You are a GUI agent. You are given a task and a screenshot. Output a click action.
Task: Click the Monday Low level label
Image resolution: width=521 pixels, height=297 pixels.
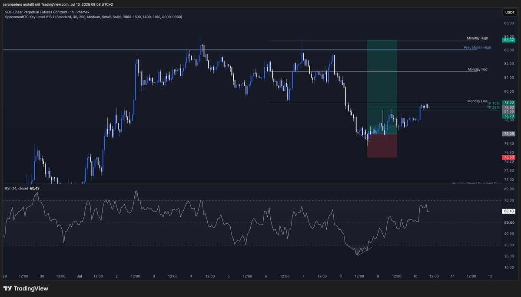click(477, 101)
